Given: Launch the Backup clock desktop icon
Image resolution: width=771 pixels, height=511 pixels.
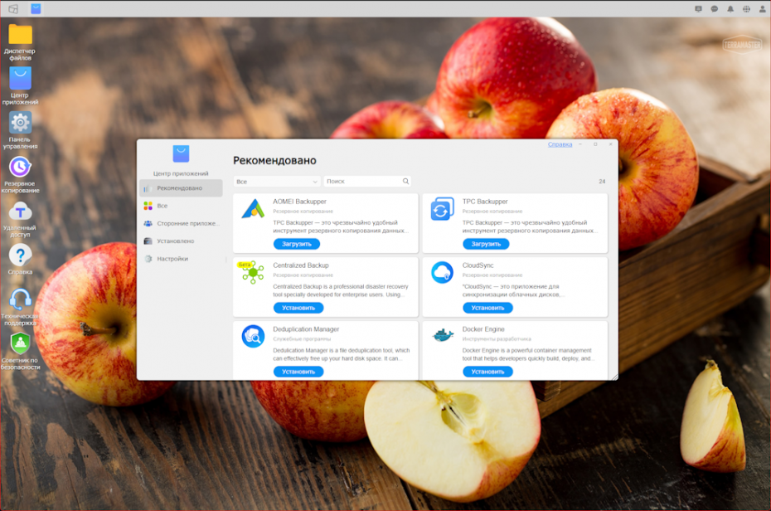Looking at the screenshot, I should click(x=20, y=168).
